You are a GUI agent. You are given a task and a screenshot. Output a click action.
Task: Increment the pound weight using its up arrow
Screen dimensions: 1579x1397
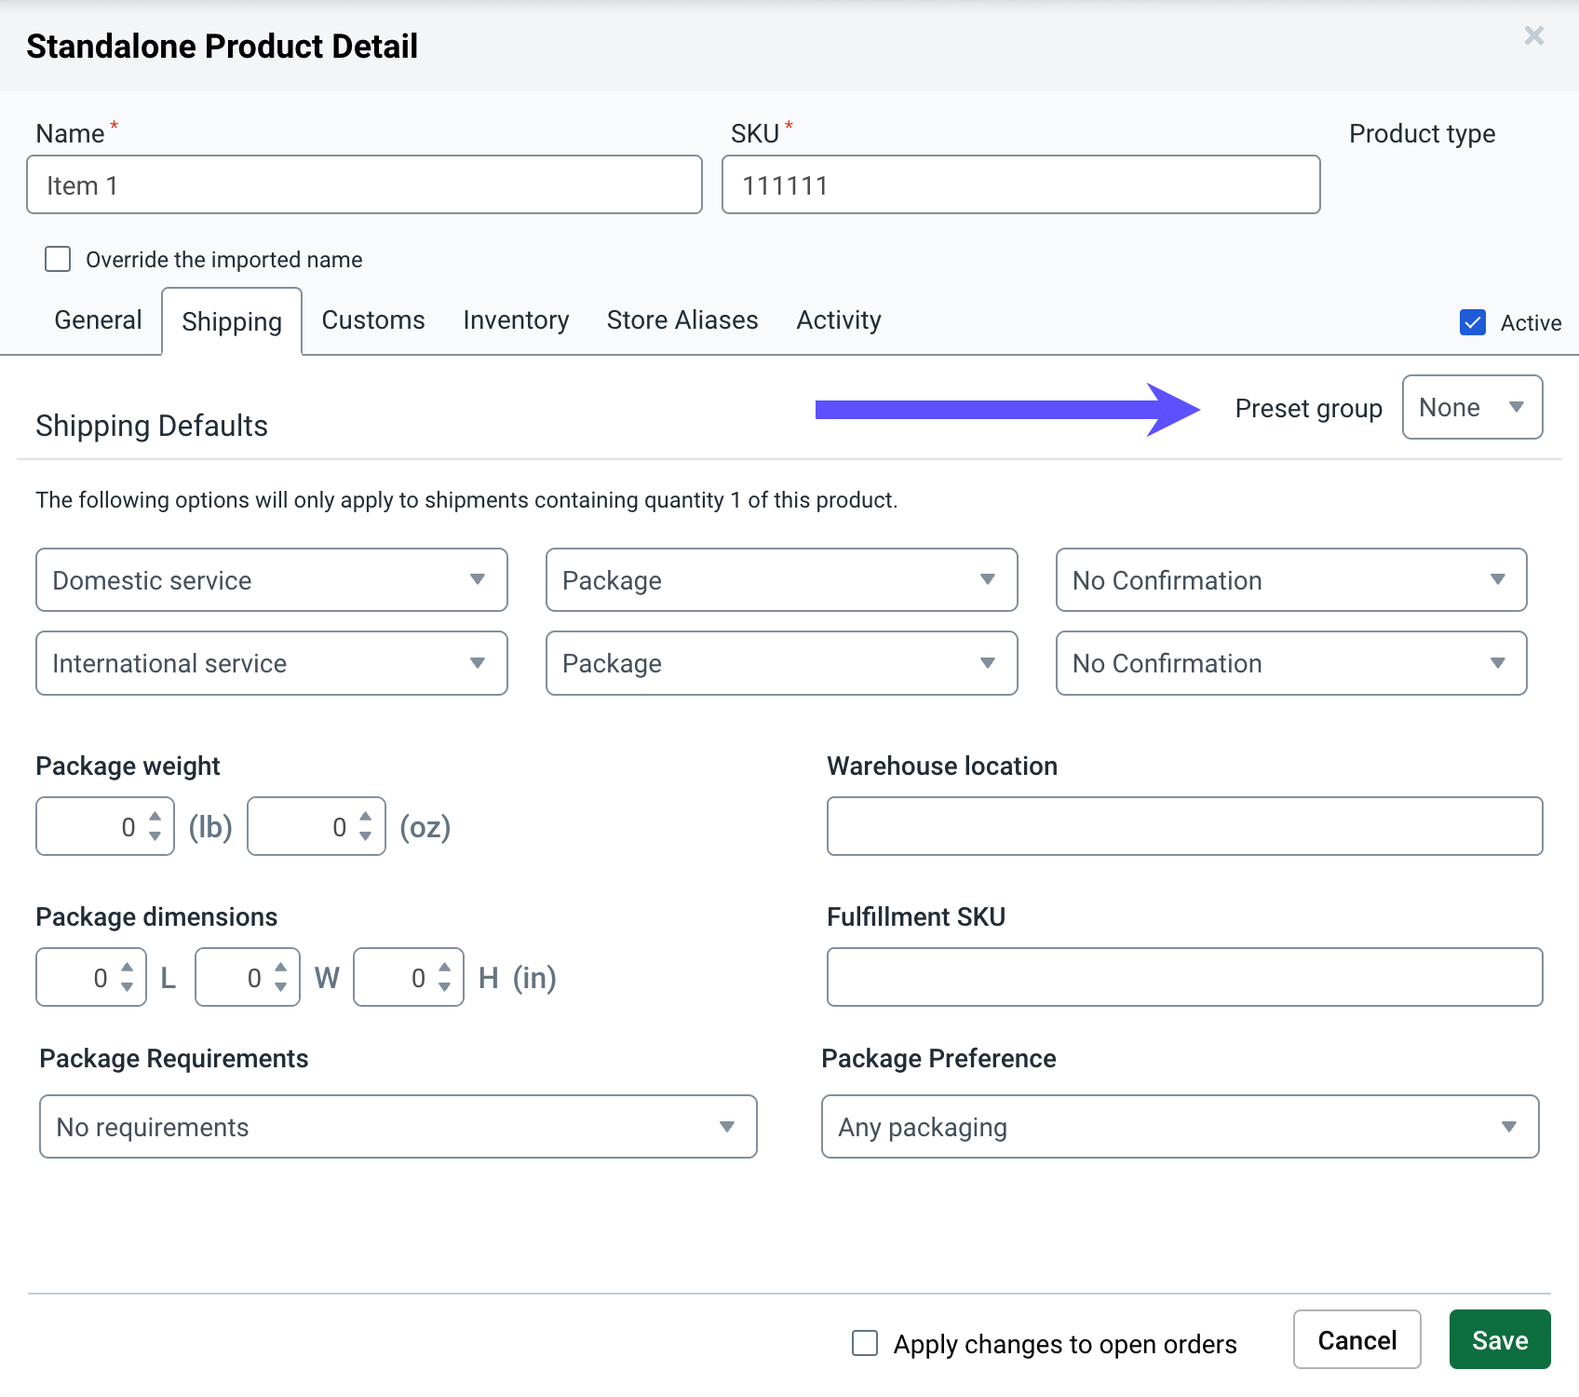coord(153,817)
